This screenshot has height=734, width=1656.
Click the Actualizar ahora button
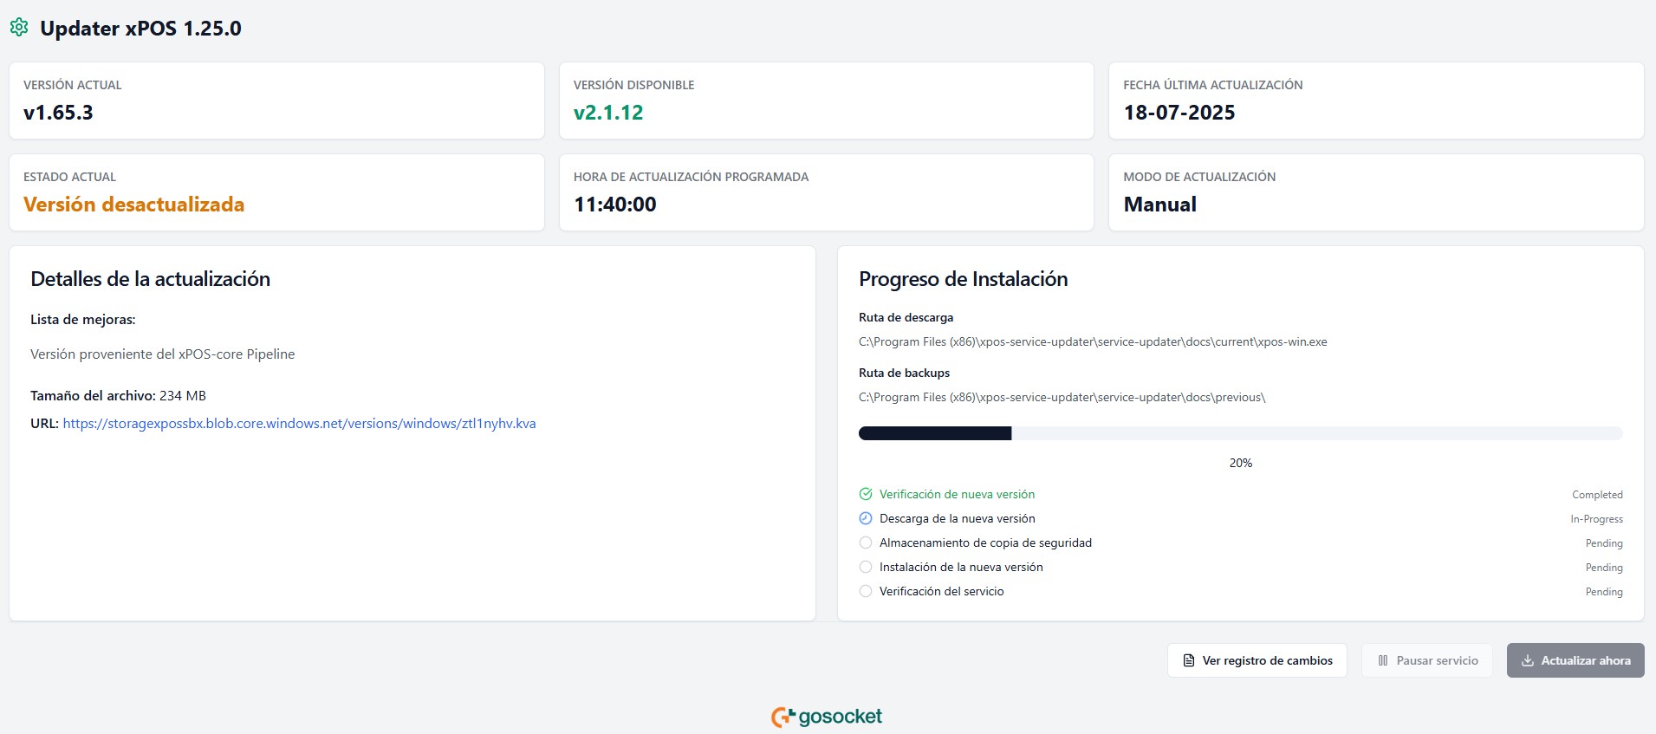(1575, 660)
